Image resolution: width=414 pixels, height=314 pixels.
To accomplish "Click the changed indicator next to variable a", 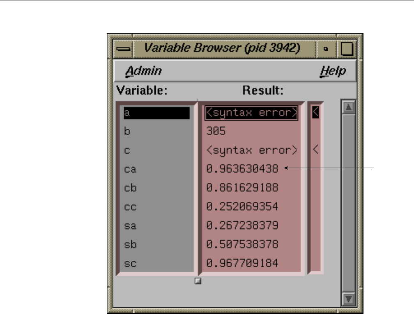I will pos(315,112).
